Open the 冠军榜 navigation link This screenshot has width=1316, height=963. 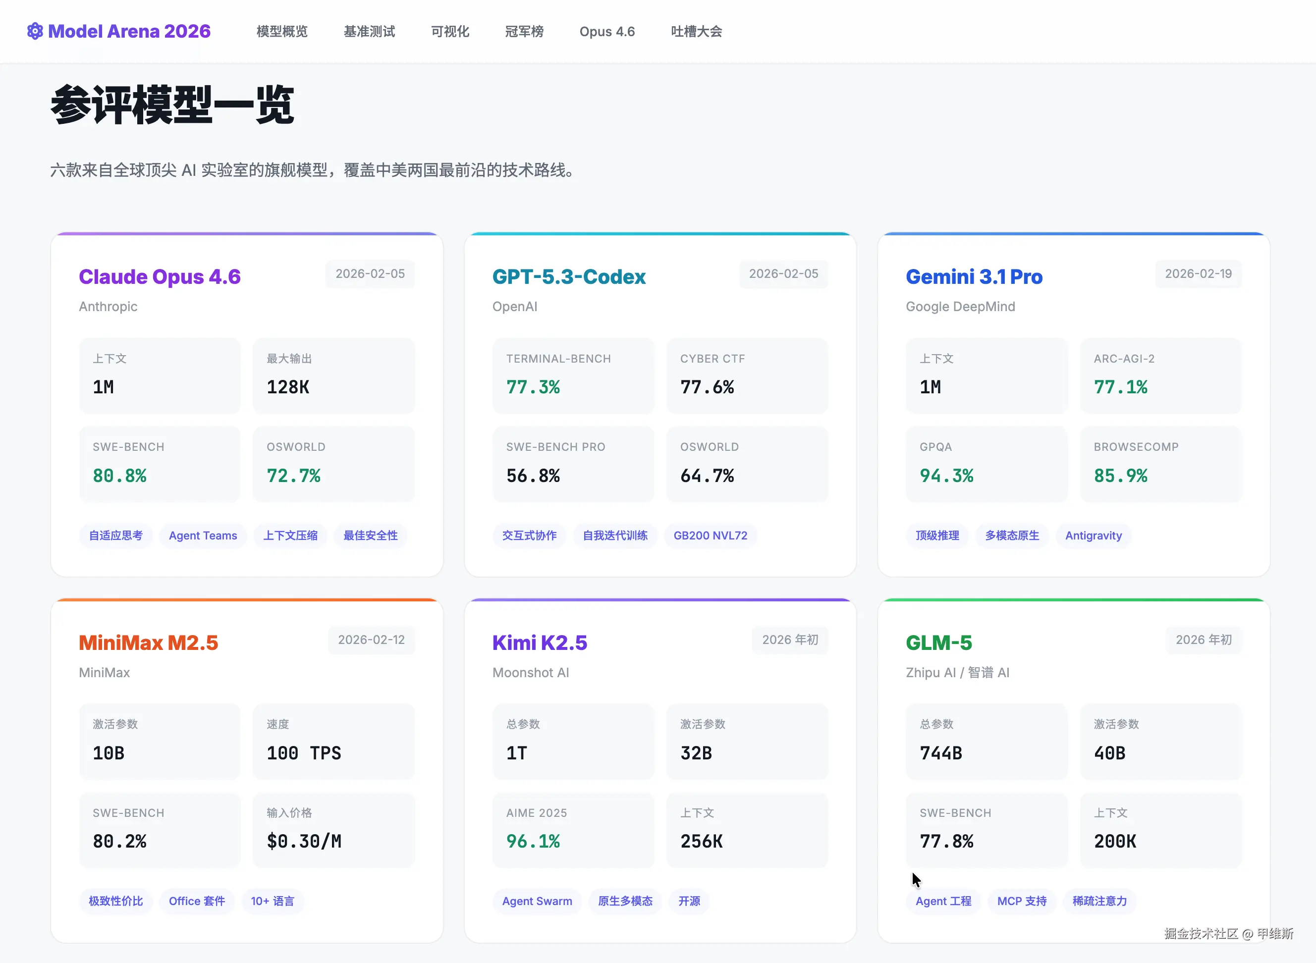(x=524, y=32)
